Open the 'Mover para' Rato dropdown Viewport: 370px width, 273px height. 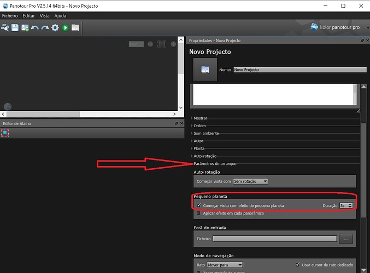tap(225, 265)
